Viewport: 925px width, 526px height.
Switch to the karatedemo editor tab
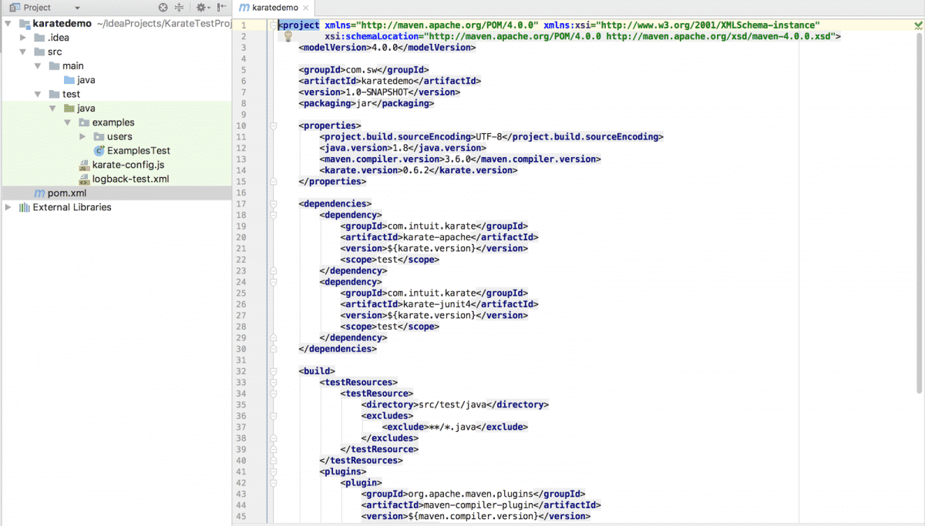pos(274,8)
